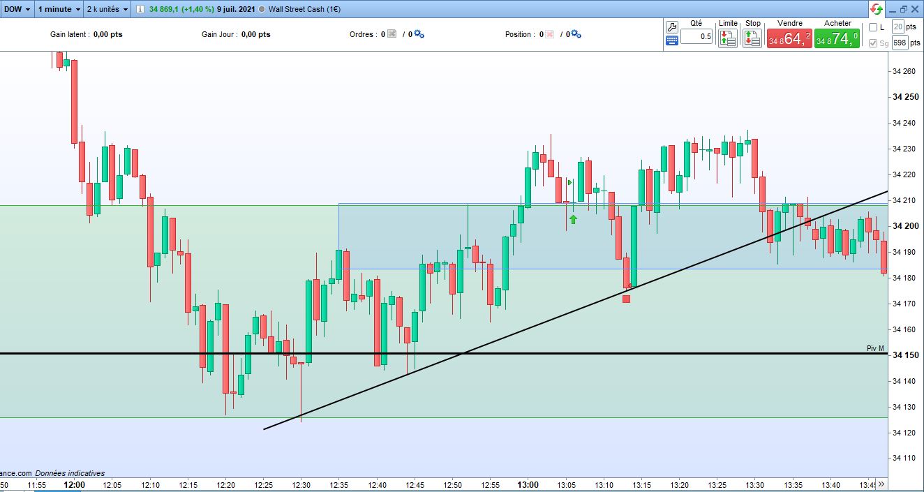This screenshot has height=492, width=924.
Task: Edit the Qté quantity field
Action: (x=696, y=36)
